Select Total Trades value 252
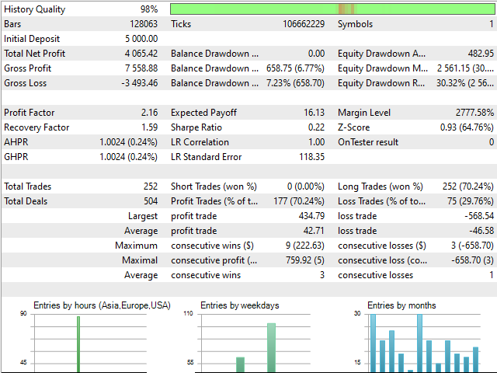 click(x=151, y=186)
